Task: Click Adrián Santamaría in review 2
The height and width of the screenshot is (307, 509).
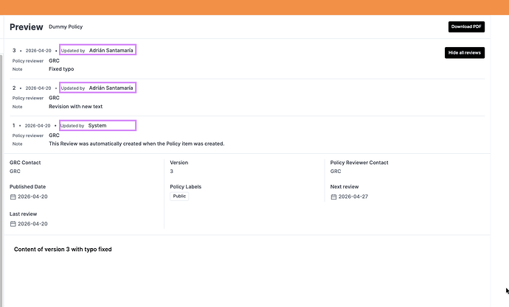Action: coord(111,88)
